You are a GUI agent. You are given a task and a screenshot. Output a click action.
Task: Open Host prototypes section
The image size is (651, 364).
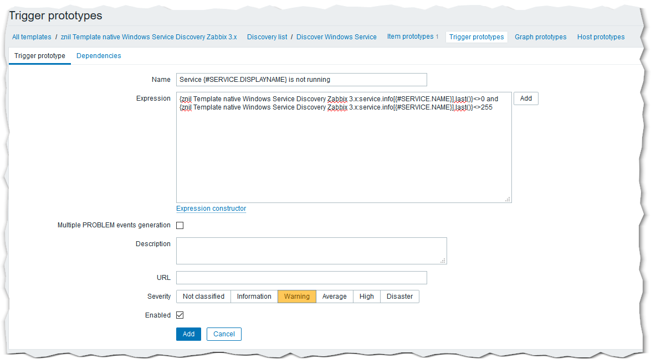point(601,37)
